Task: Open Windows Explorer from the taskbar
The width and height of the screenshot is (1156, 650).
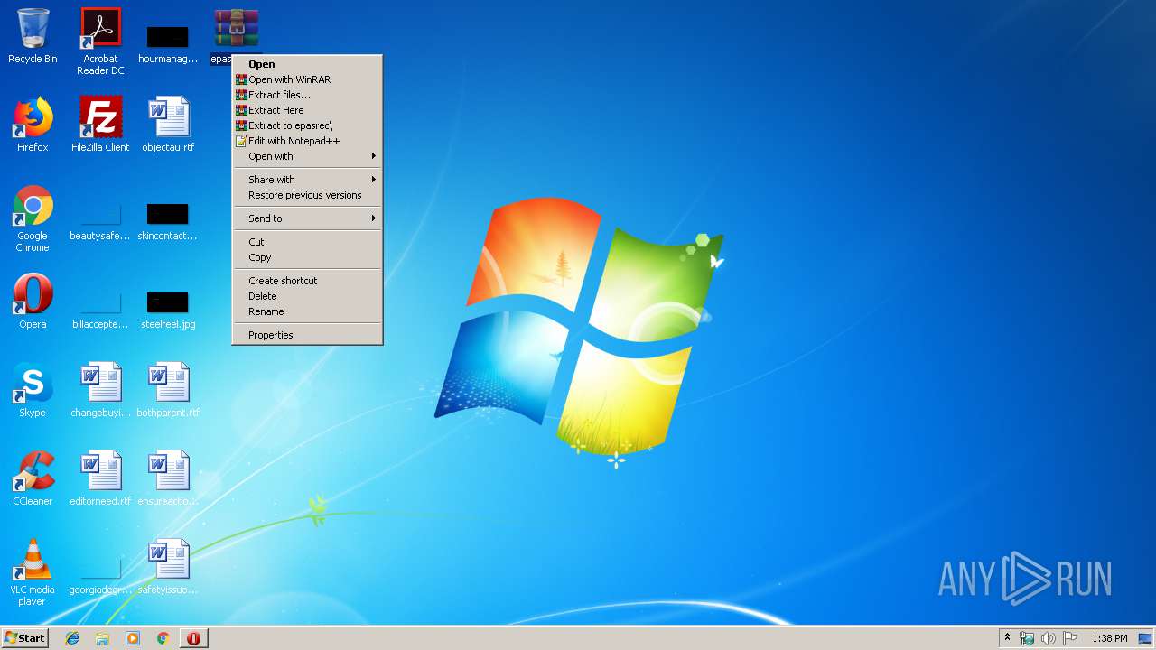Action: point(102,638)
